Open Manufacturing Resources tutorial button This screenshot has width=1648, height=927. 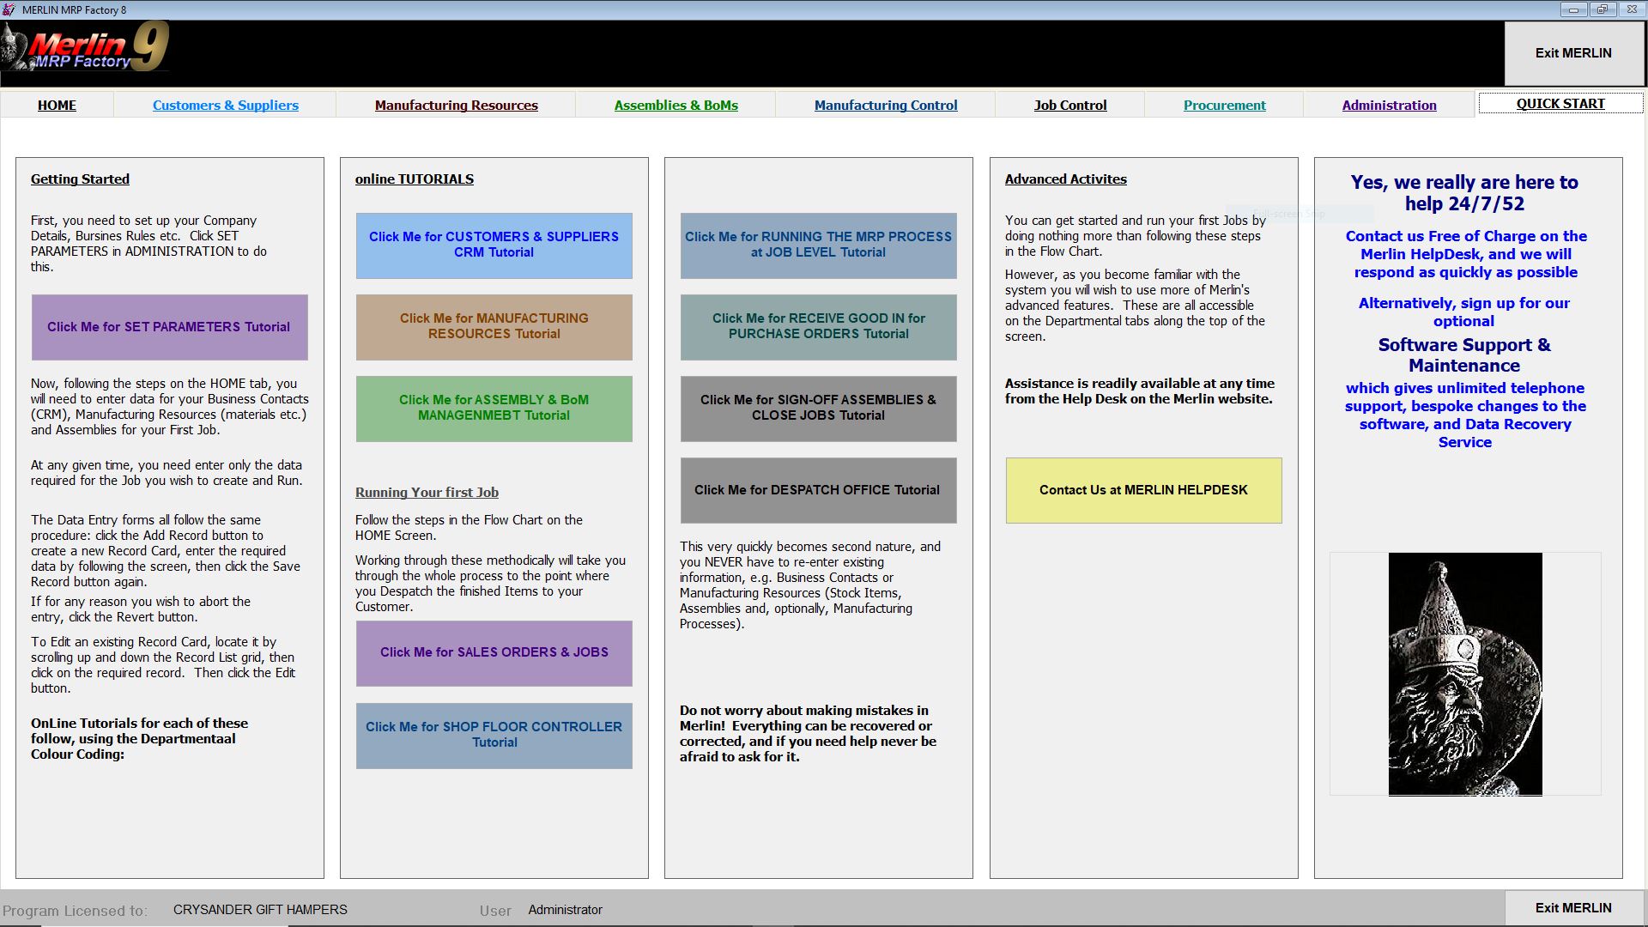click(494, 326)
